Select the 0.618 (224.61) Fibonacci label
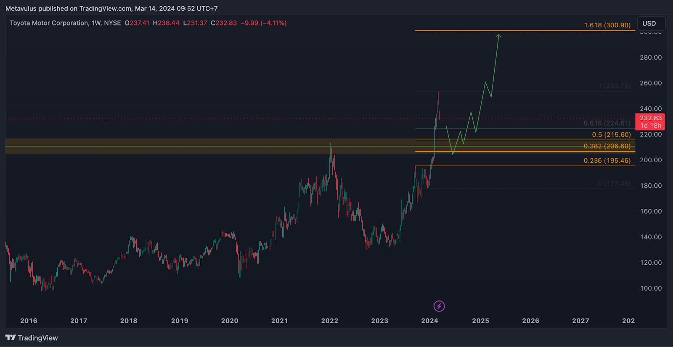Screen dimensions: 673x347 607,123
